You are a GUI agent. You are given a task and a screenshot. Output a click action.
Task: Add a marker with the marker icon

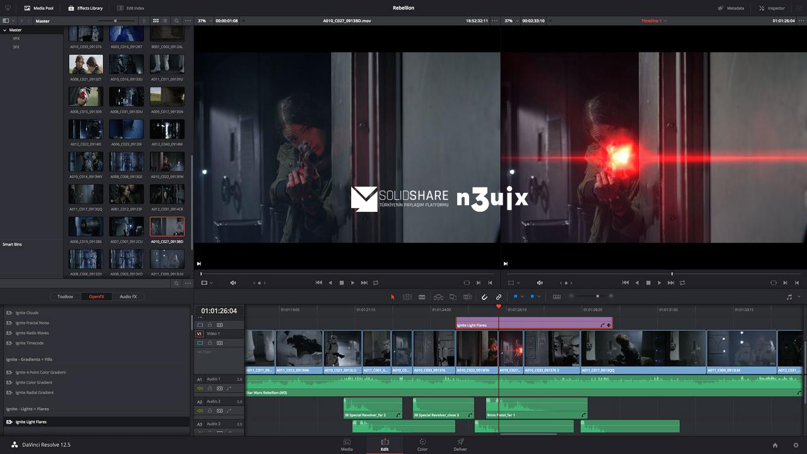[532, 296]
